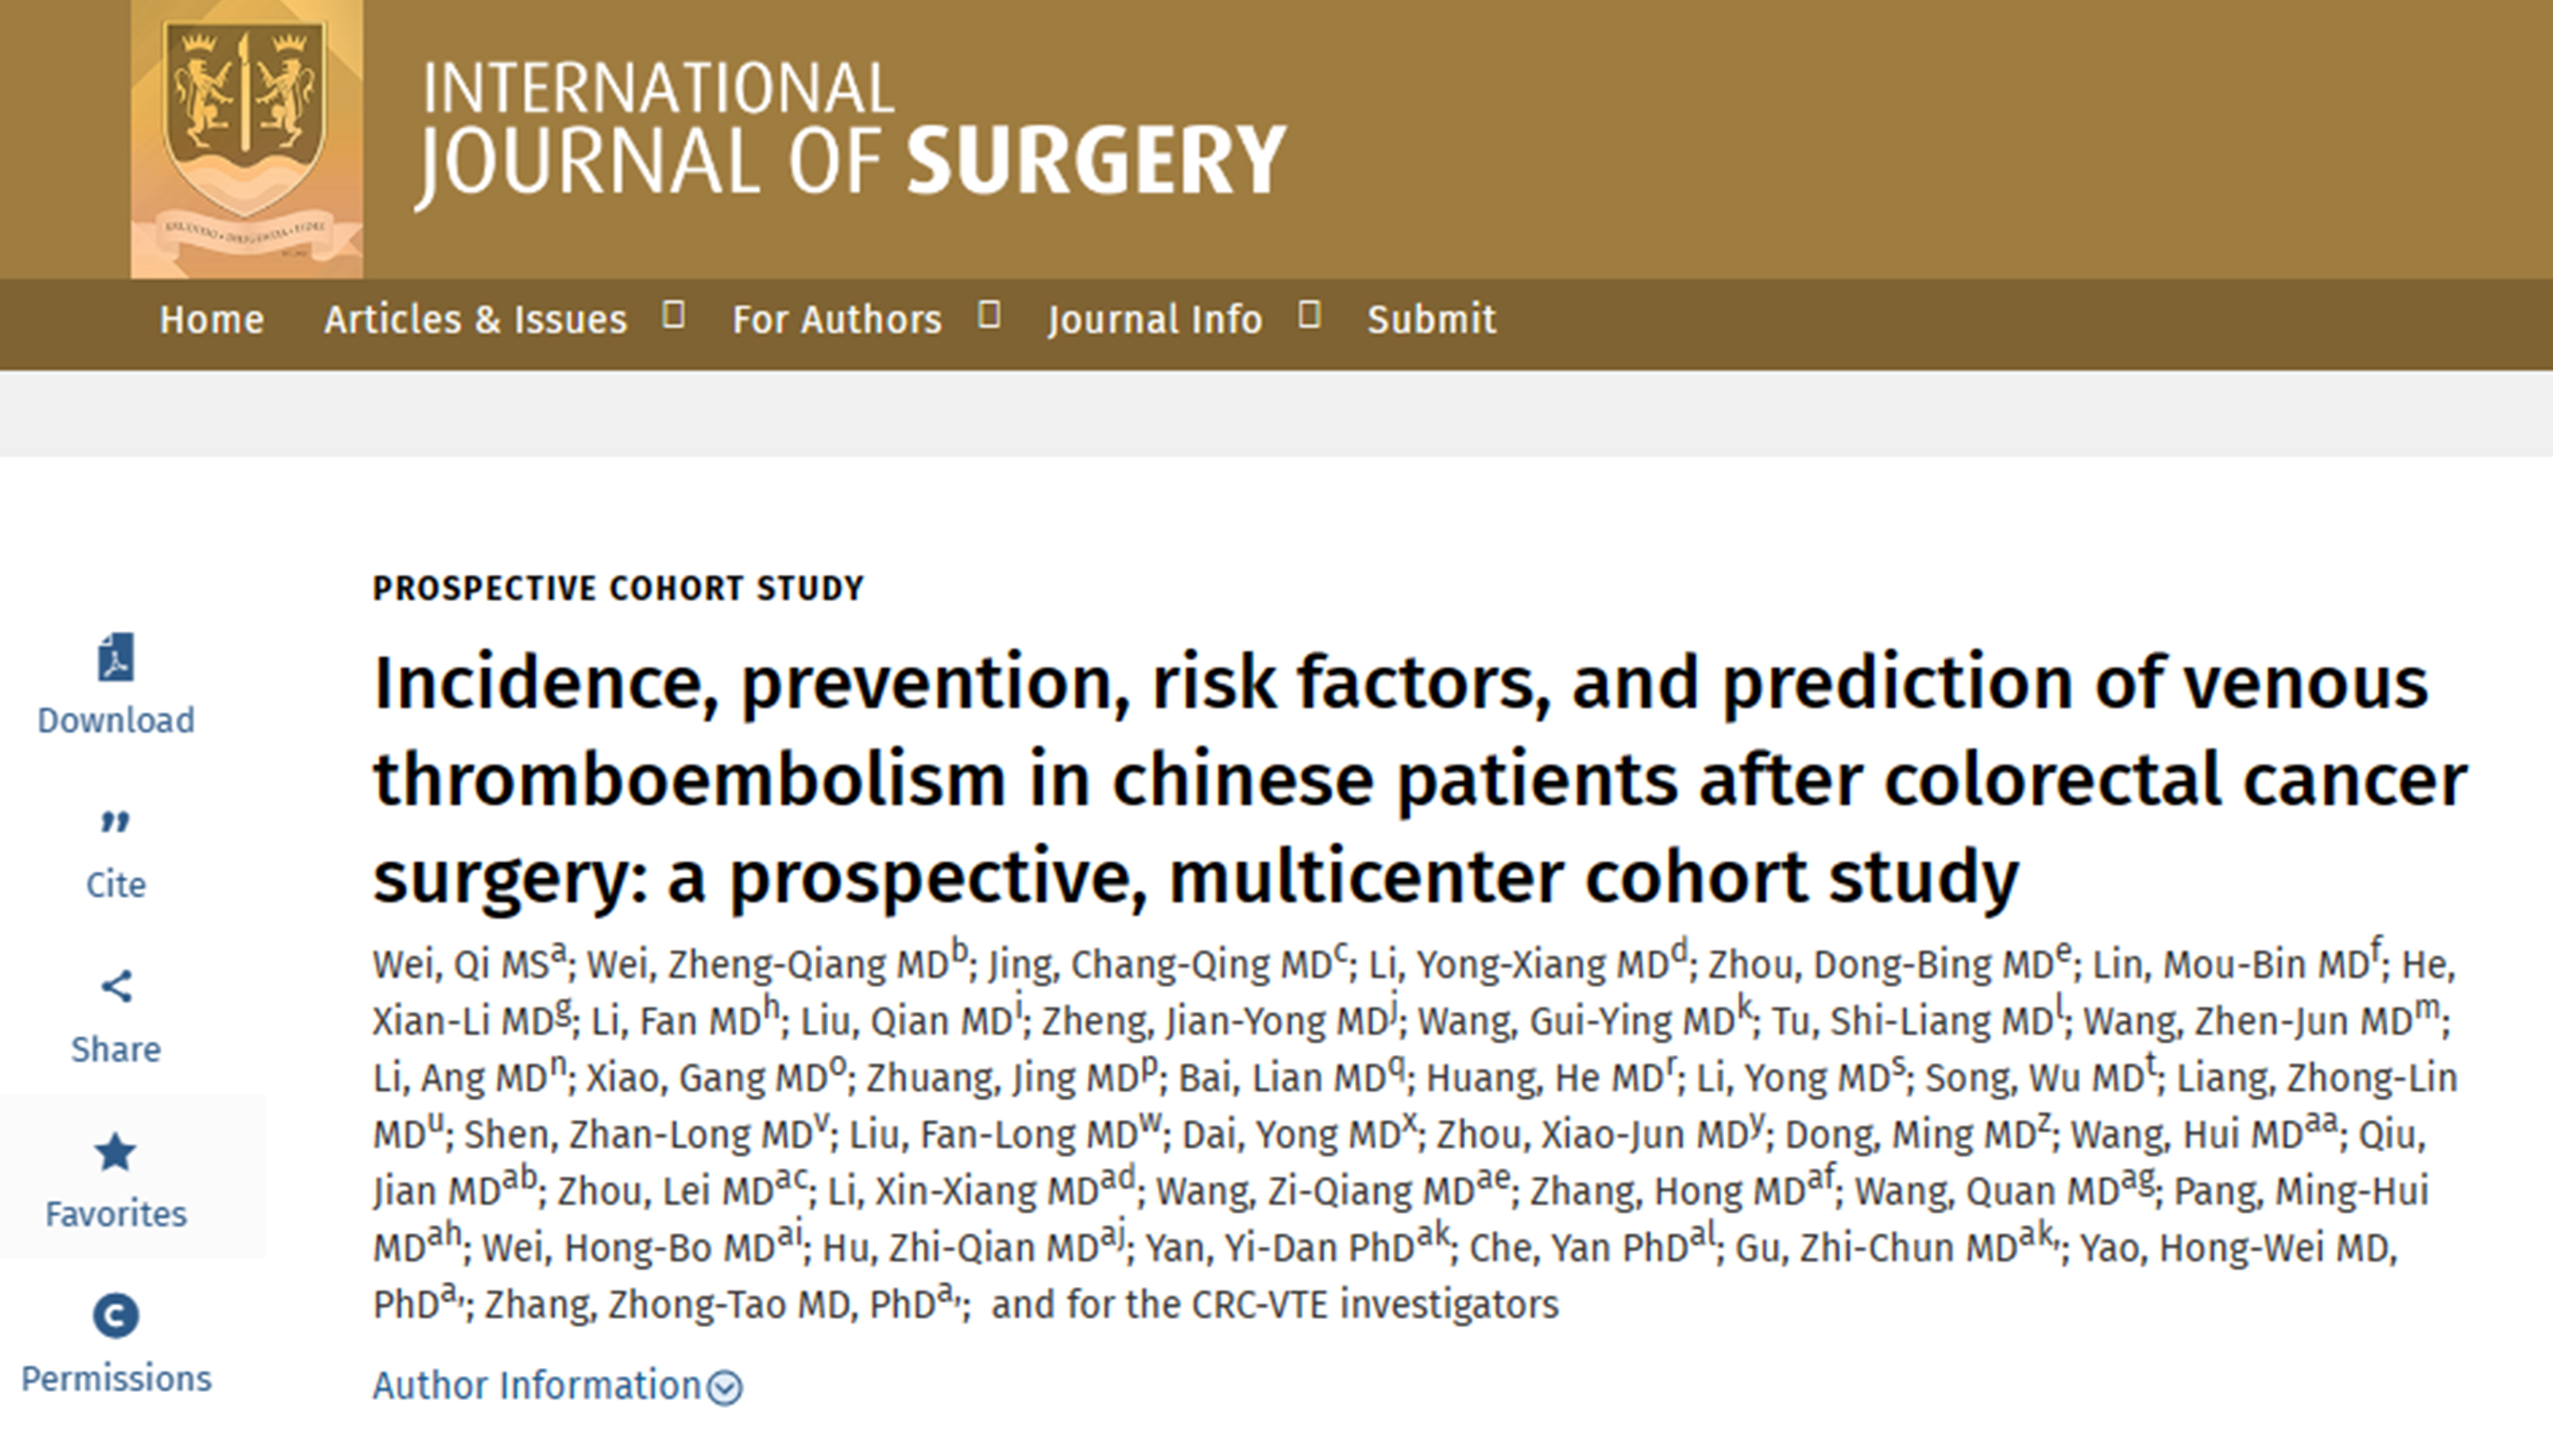
Task: Click the Permissions text link
Action: coord(116,1379)
